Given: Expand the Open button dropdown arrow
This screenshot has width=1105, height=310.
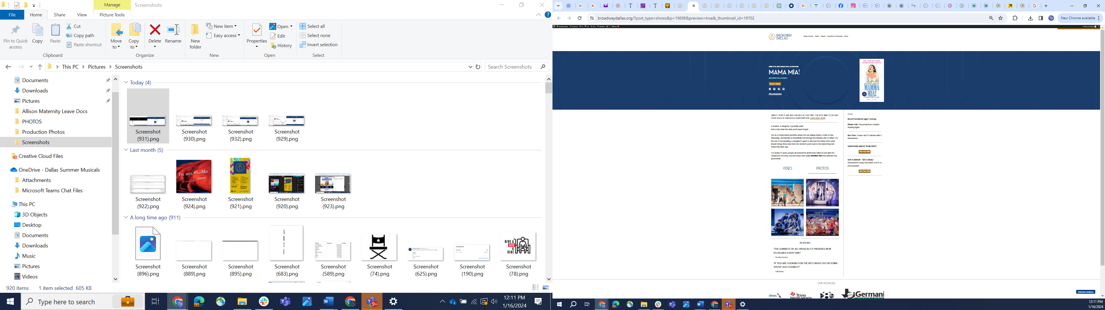Looking at the screenshot, I should (291, 26).
